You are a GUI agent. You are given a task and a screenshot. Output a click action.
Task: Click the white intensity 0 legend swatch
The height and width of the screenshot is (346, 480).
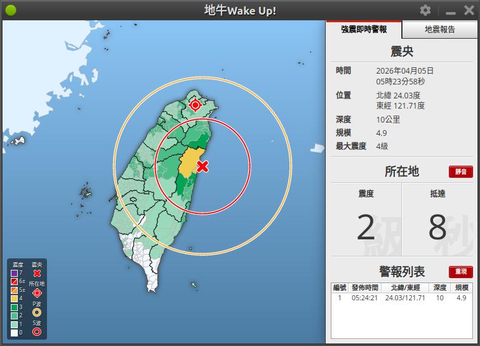(14, 333)
